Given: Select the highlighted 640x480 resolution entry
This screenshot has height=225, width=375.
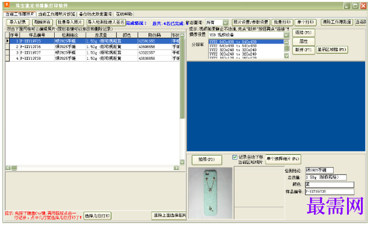Looking at the screenshot, I should click(x=246, y=42).
